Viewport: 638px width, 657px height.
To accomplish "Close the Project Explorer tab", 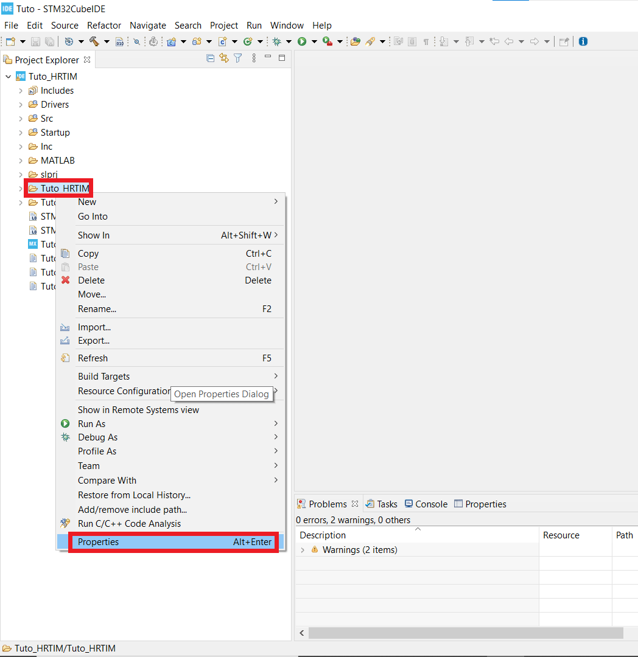I will [87, 60].
